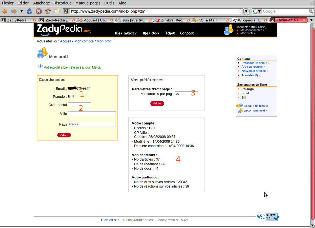Click the search magnifier in Google box

(311, 11)
